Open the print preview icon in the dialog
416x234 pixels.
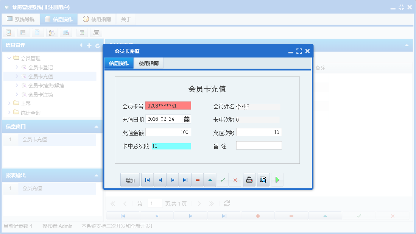(x=263, y=179)
